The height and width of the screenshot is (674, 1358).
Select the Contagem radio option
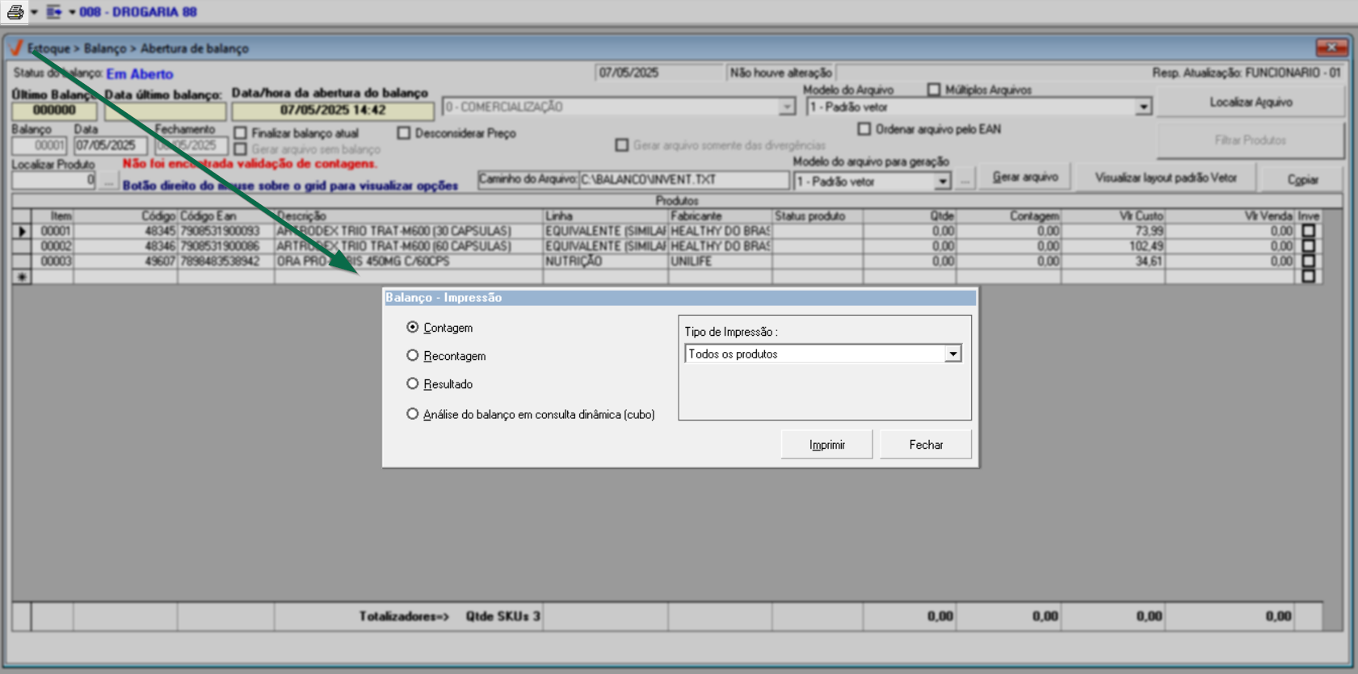tap(413, 327)
